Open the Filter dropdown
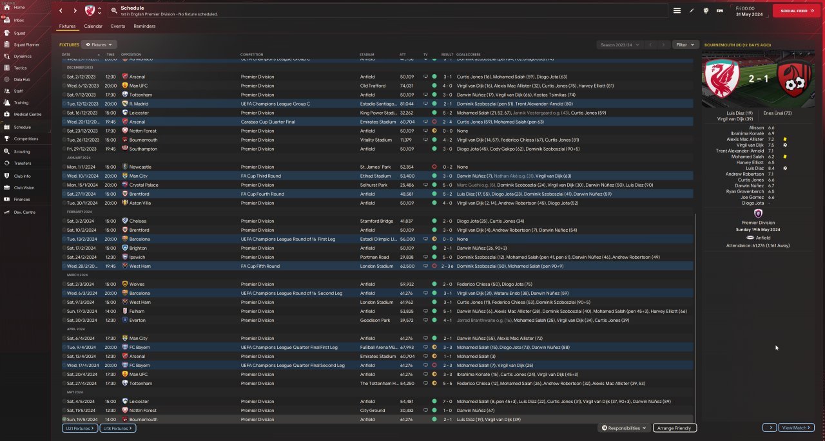 pyautogui.click(x=685, y=44)
